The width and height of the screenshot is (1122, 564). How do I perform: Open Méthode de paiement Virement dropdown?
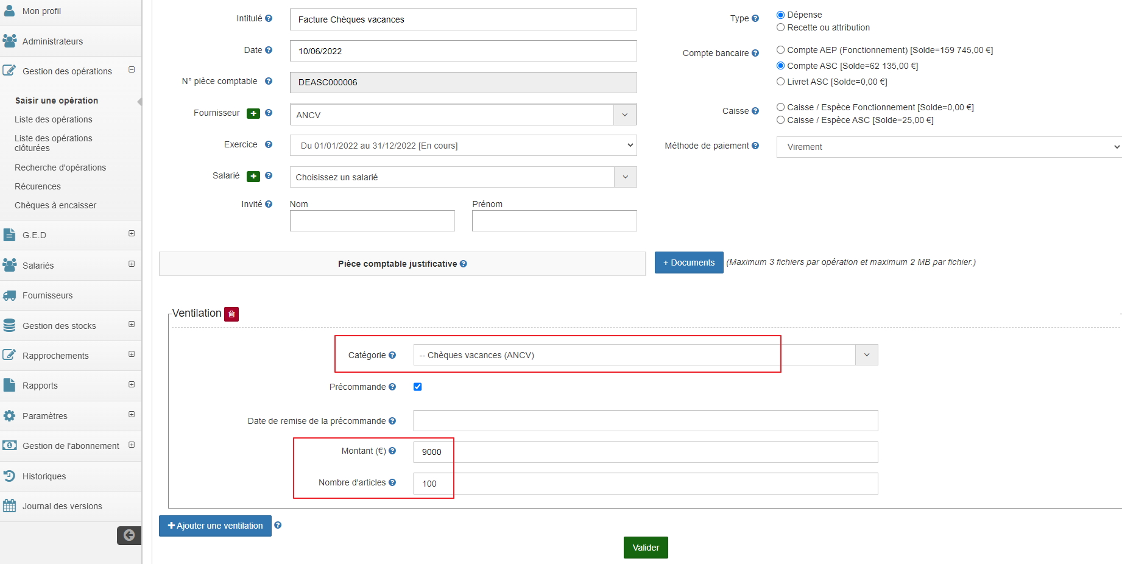pos(948,147)
